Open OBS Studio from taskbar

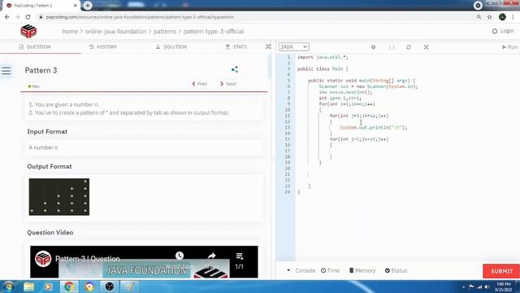coord(110,286)
